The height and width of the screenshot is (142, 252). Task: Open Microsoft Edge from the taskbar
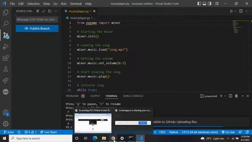[95, 138]
